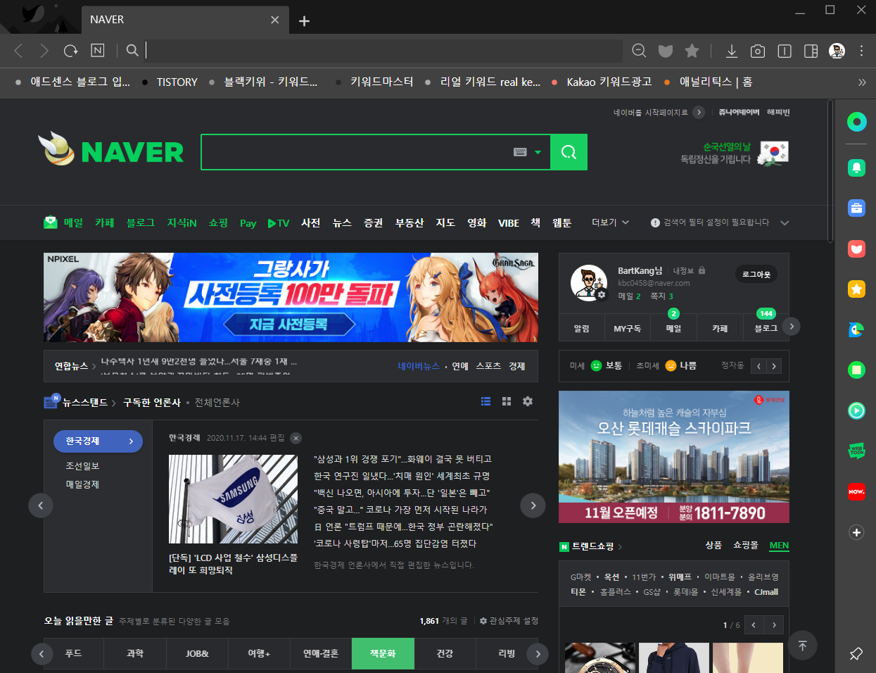876x673 pixels.
Task: Toggle the browser sidebar panel icon
Action: click(811, 51)
